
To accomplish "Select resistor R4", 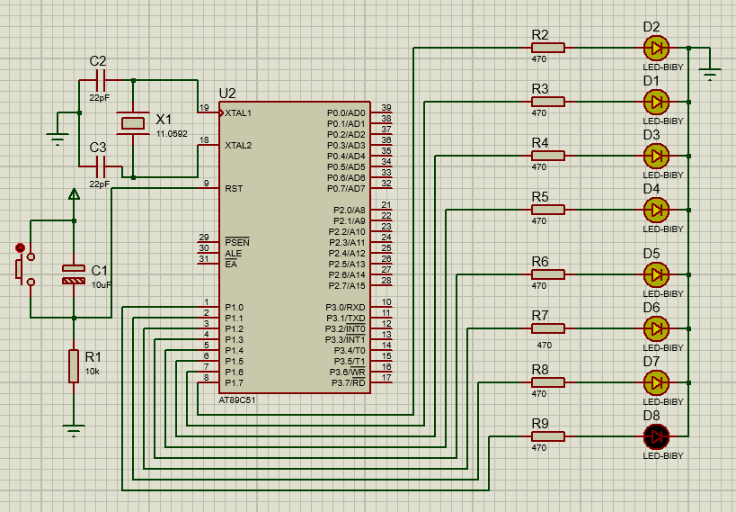I will coord(548,156).
